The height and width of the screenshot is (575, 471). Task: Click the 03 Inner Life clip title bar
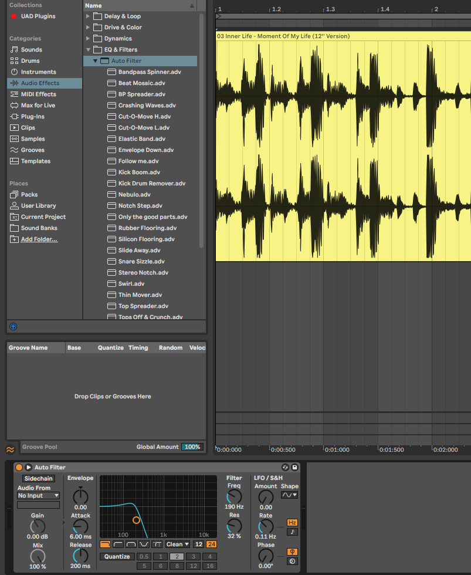[x=343, y=36]
